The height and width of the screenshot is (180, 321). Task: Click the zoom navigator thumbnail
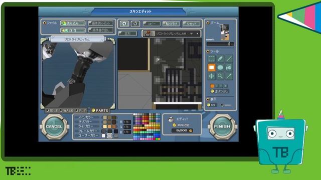click(x=225, y=32)
